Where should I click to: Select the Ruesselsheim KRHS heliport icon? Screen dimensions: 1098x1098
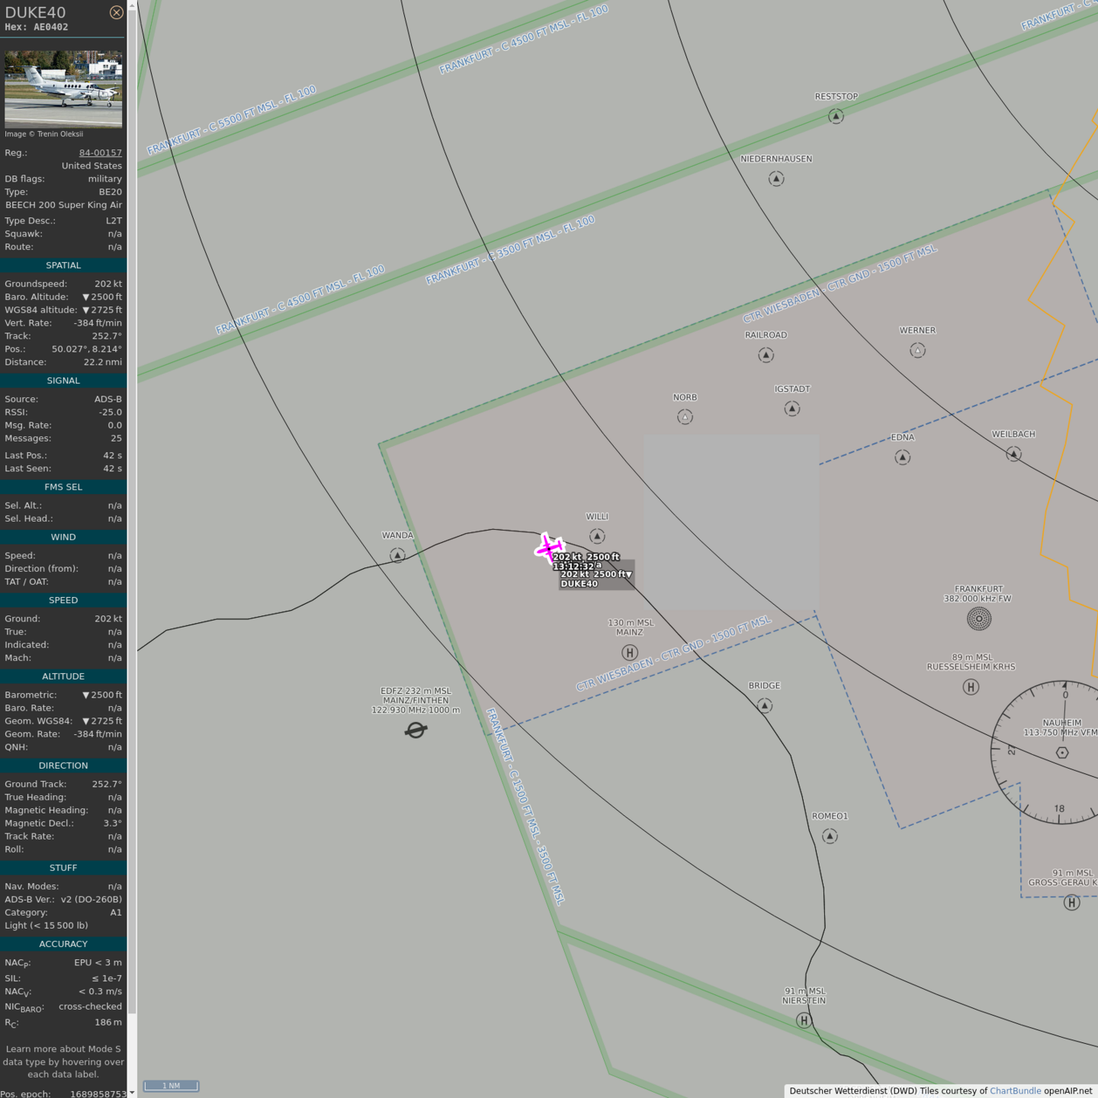click(971, 687)
